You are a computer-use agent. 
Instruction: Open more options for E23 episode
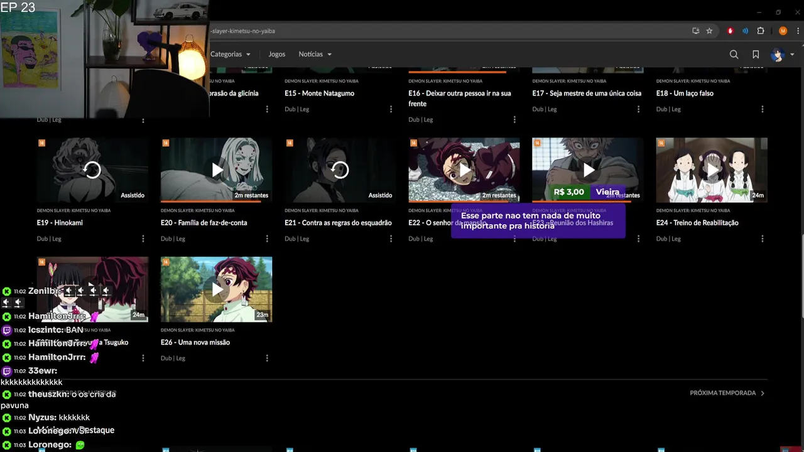(x=638, y=239)
